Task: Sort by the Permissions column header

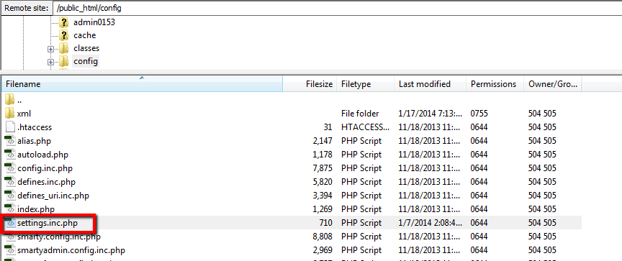Action: [x=495, y=84]
